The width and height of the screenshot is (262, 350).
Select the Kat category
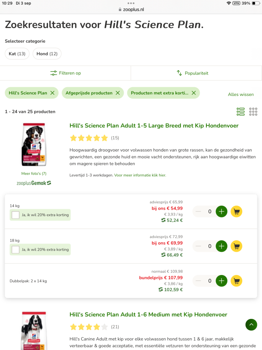coord(17,54)
